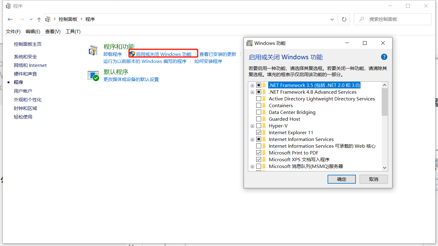Click the UAC shield beside 启用或关闭 Windows 功能
The height and width of the screenshot is (246, 438).
pos(132,53)
